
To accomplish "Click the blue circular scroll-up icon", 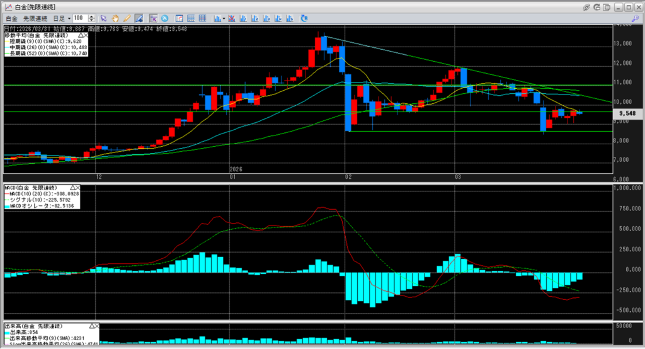I will click(x=165, y=18).
